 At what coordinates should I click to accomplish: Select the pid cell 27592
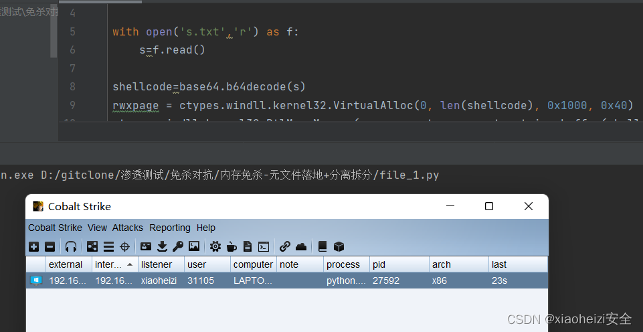tap(399, 280)
